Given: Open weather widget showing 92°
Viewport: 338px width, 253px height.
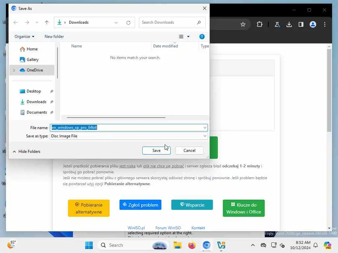Looking at the screenshot, I should (x=11, y=244).
